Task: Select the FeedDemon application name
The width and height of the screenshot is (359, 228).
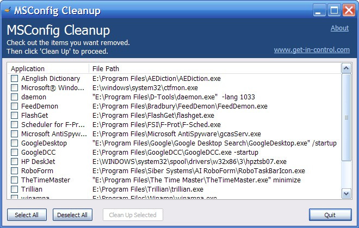Action: click(x=40, y=106)
